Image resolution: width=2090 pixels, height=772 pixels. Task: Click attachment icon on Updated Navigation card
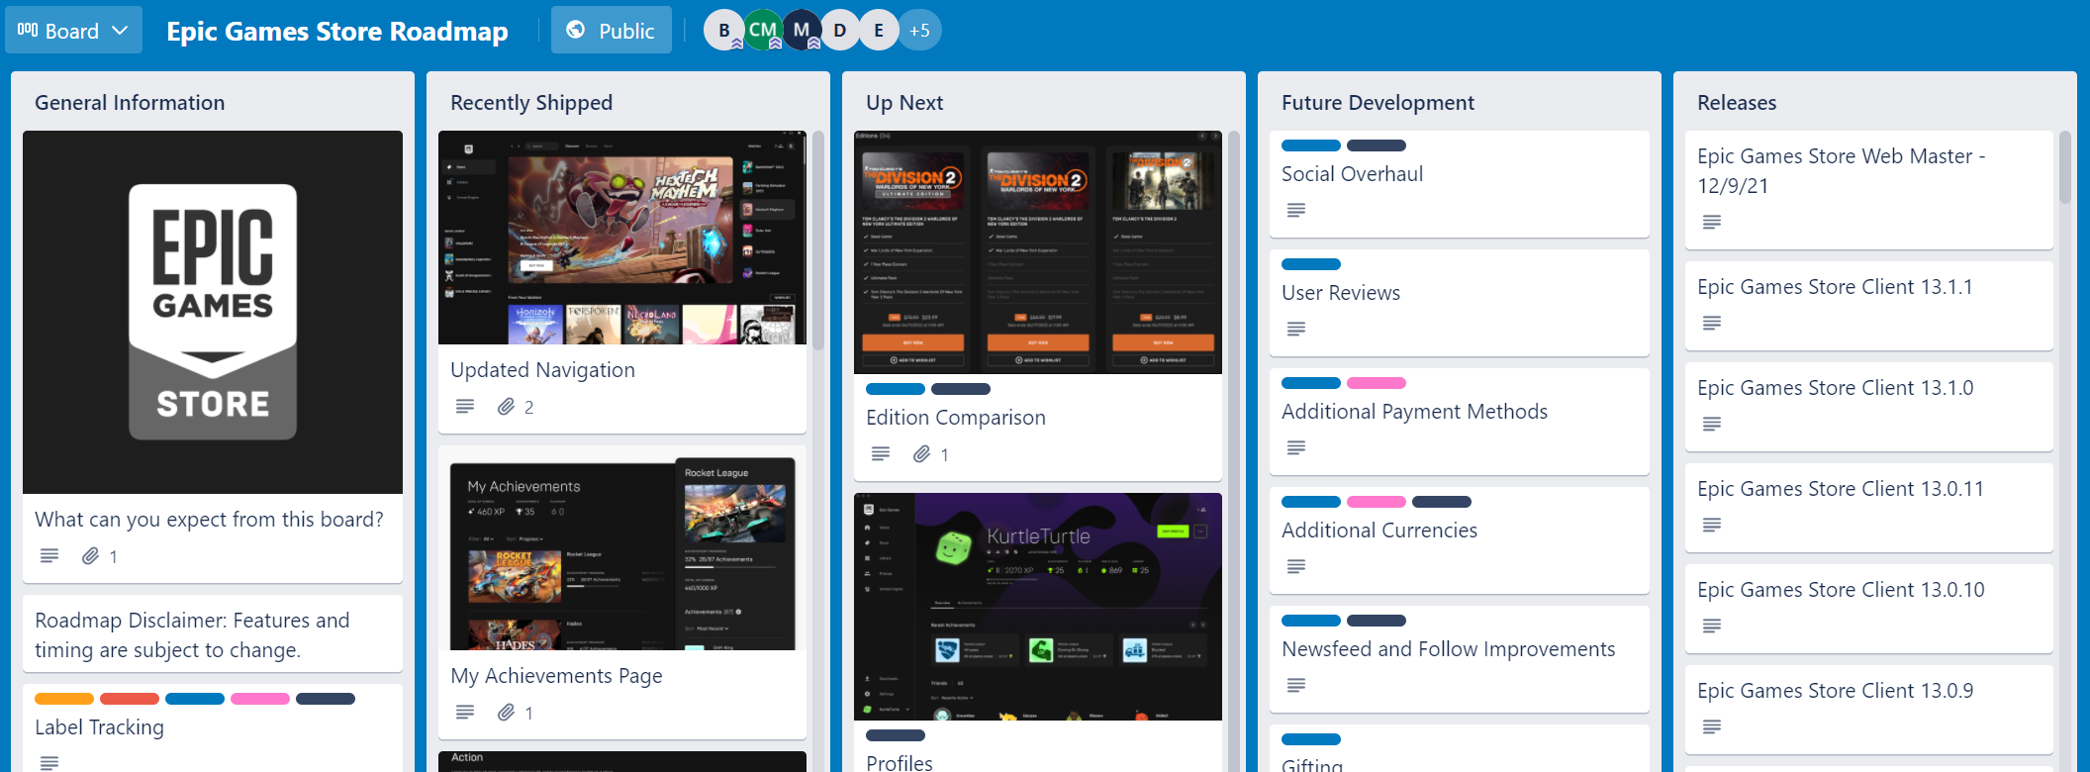coord(506,407)
